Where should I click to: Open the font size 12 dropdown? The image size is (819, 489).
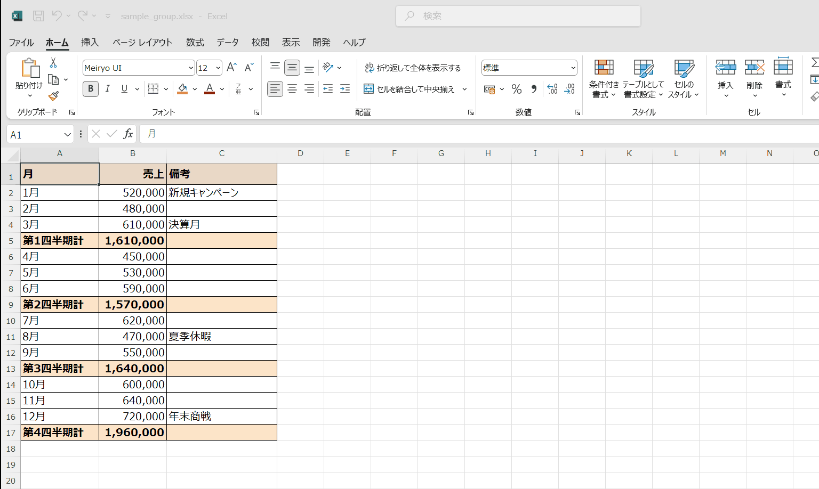pyautogui.click(x=218, y=68)
